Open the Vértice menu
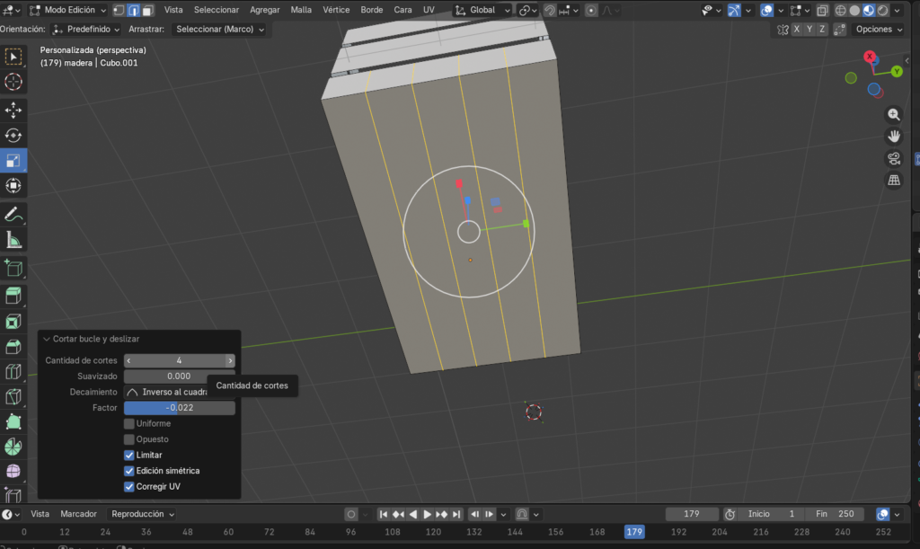Image resolution: width=920 pixels, height=549 pixels. (x=336, y=10)
